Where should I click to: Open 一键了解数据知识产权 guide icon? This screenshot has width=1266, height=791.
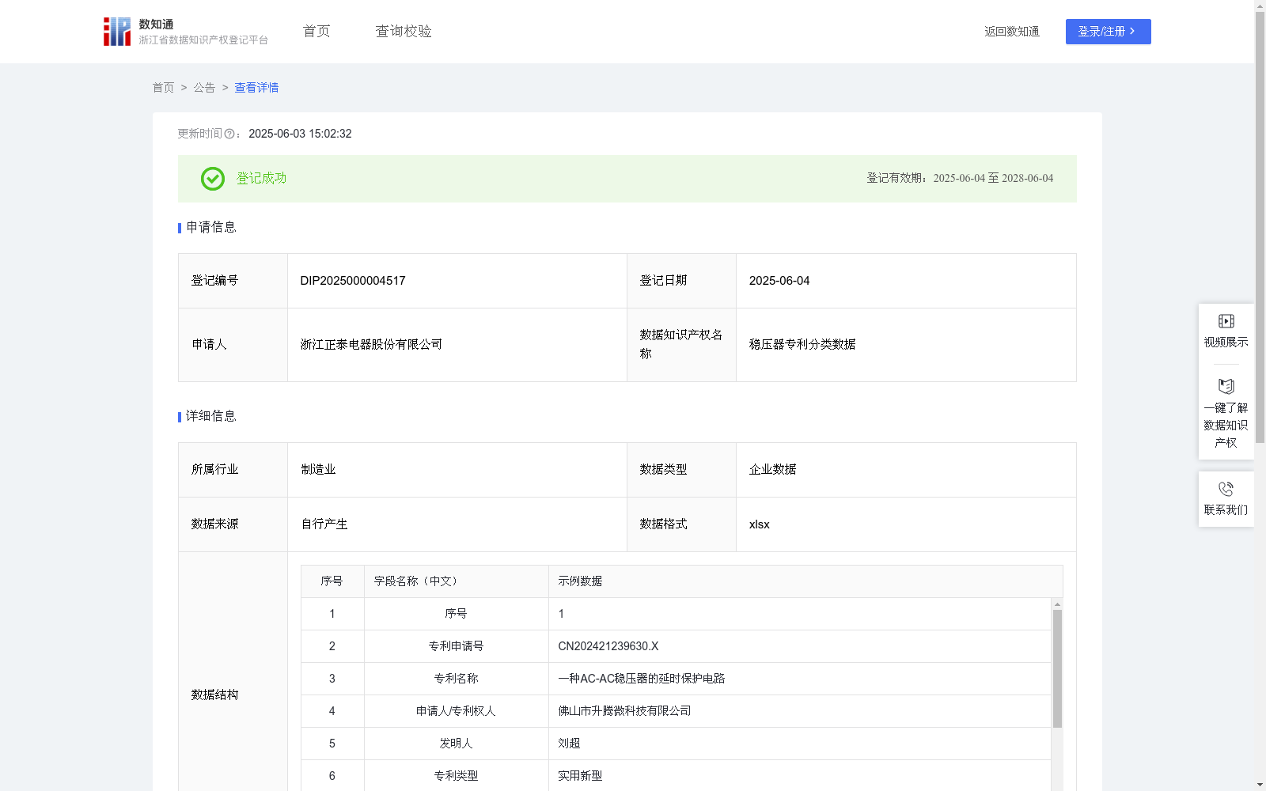tap(1226, 386)
